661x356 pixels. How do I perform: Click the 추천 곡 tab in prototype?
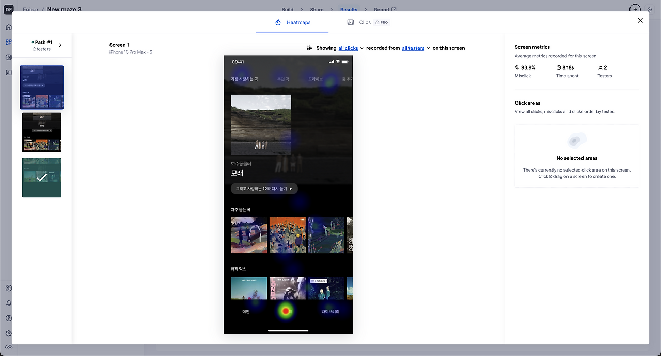(283, 79)
